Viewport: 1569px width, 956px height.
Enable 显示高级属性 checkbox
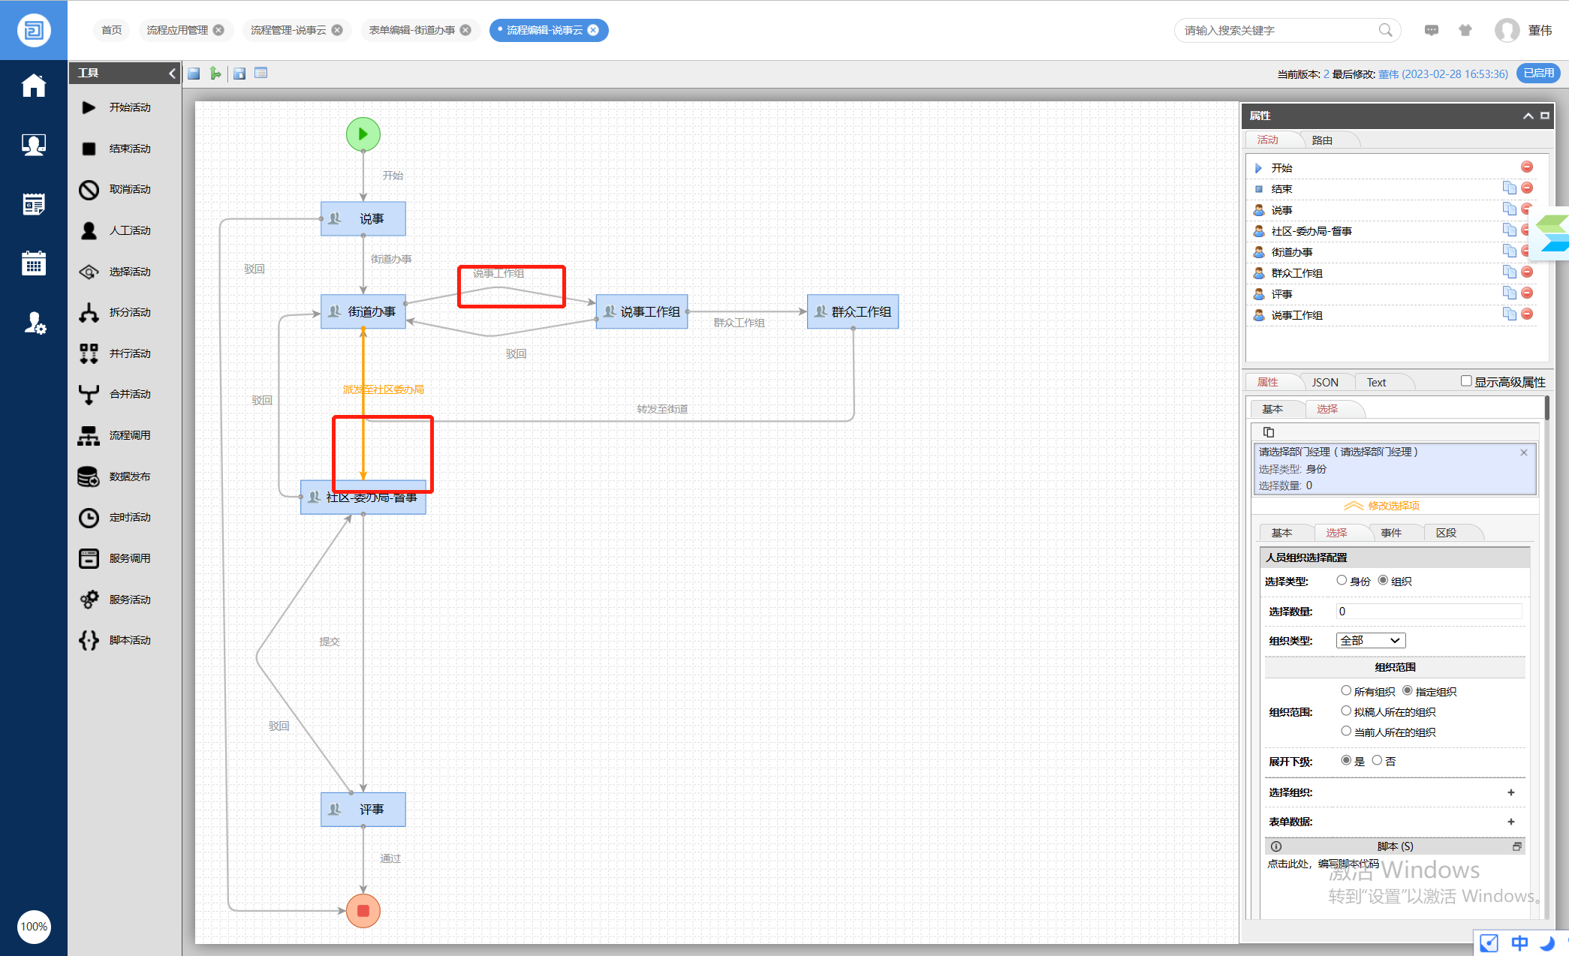(1465, 381)
